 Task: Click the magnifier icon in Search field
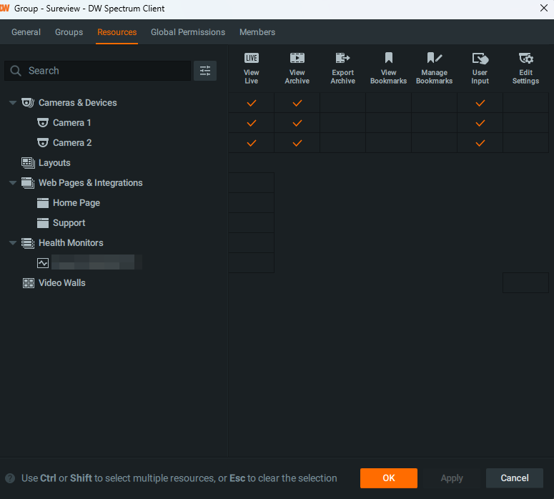click(16, 71)
